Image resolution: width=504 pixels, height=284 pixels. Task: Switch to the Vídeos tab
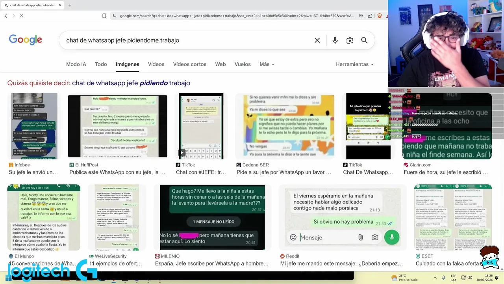click(156, 64)
